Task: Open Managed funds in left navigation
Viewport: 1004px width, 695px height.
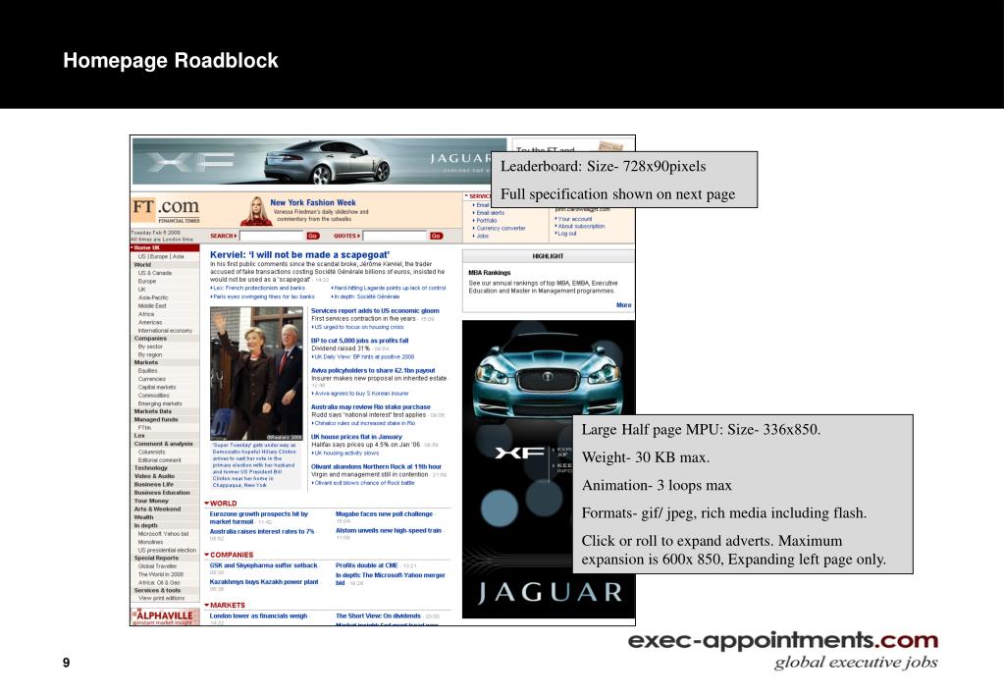Action: click(156, 419)
